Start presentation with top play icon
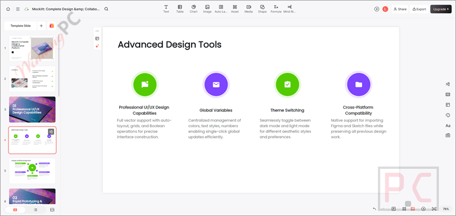Viewport: 456px width, 216px height. point(377,9)
